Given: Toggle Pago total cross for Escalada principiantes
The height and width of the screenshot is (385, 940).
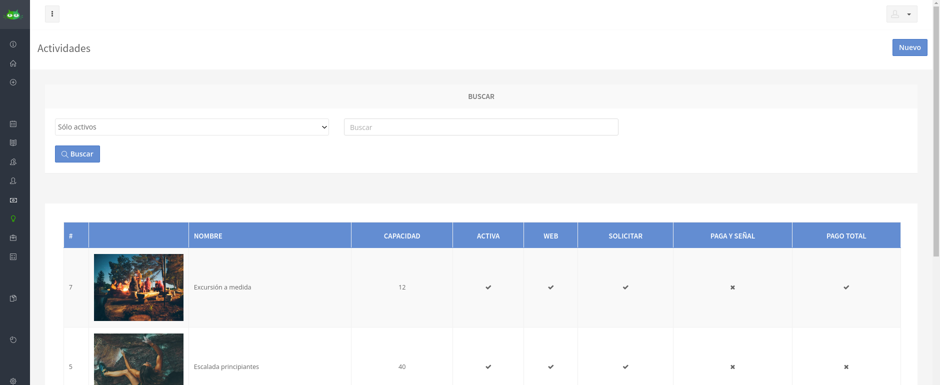Looking at the screenshot, I should tap(846, 367).
